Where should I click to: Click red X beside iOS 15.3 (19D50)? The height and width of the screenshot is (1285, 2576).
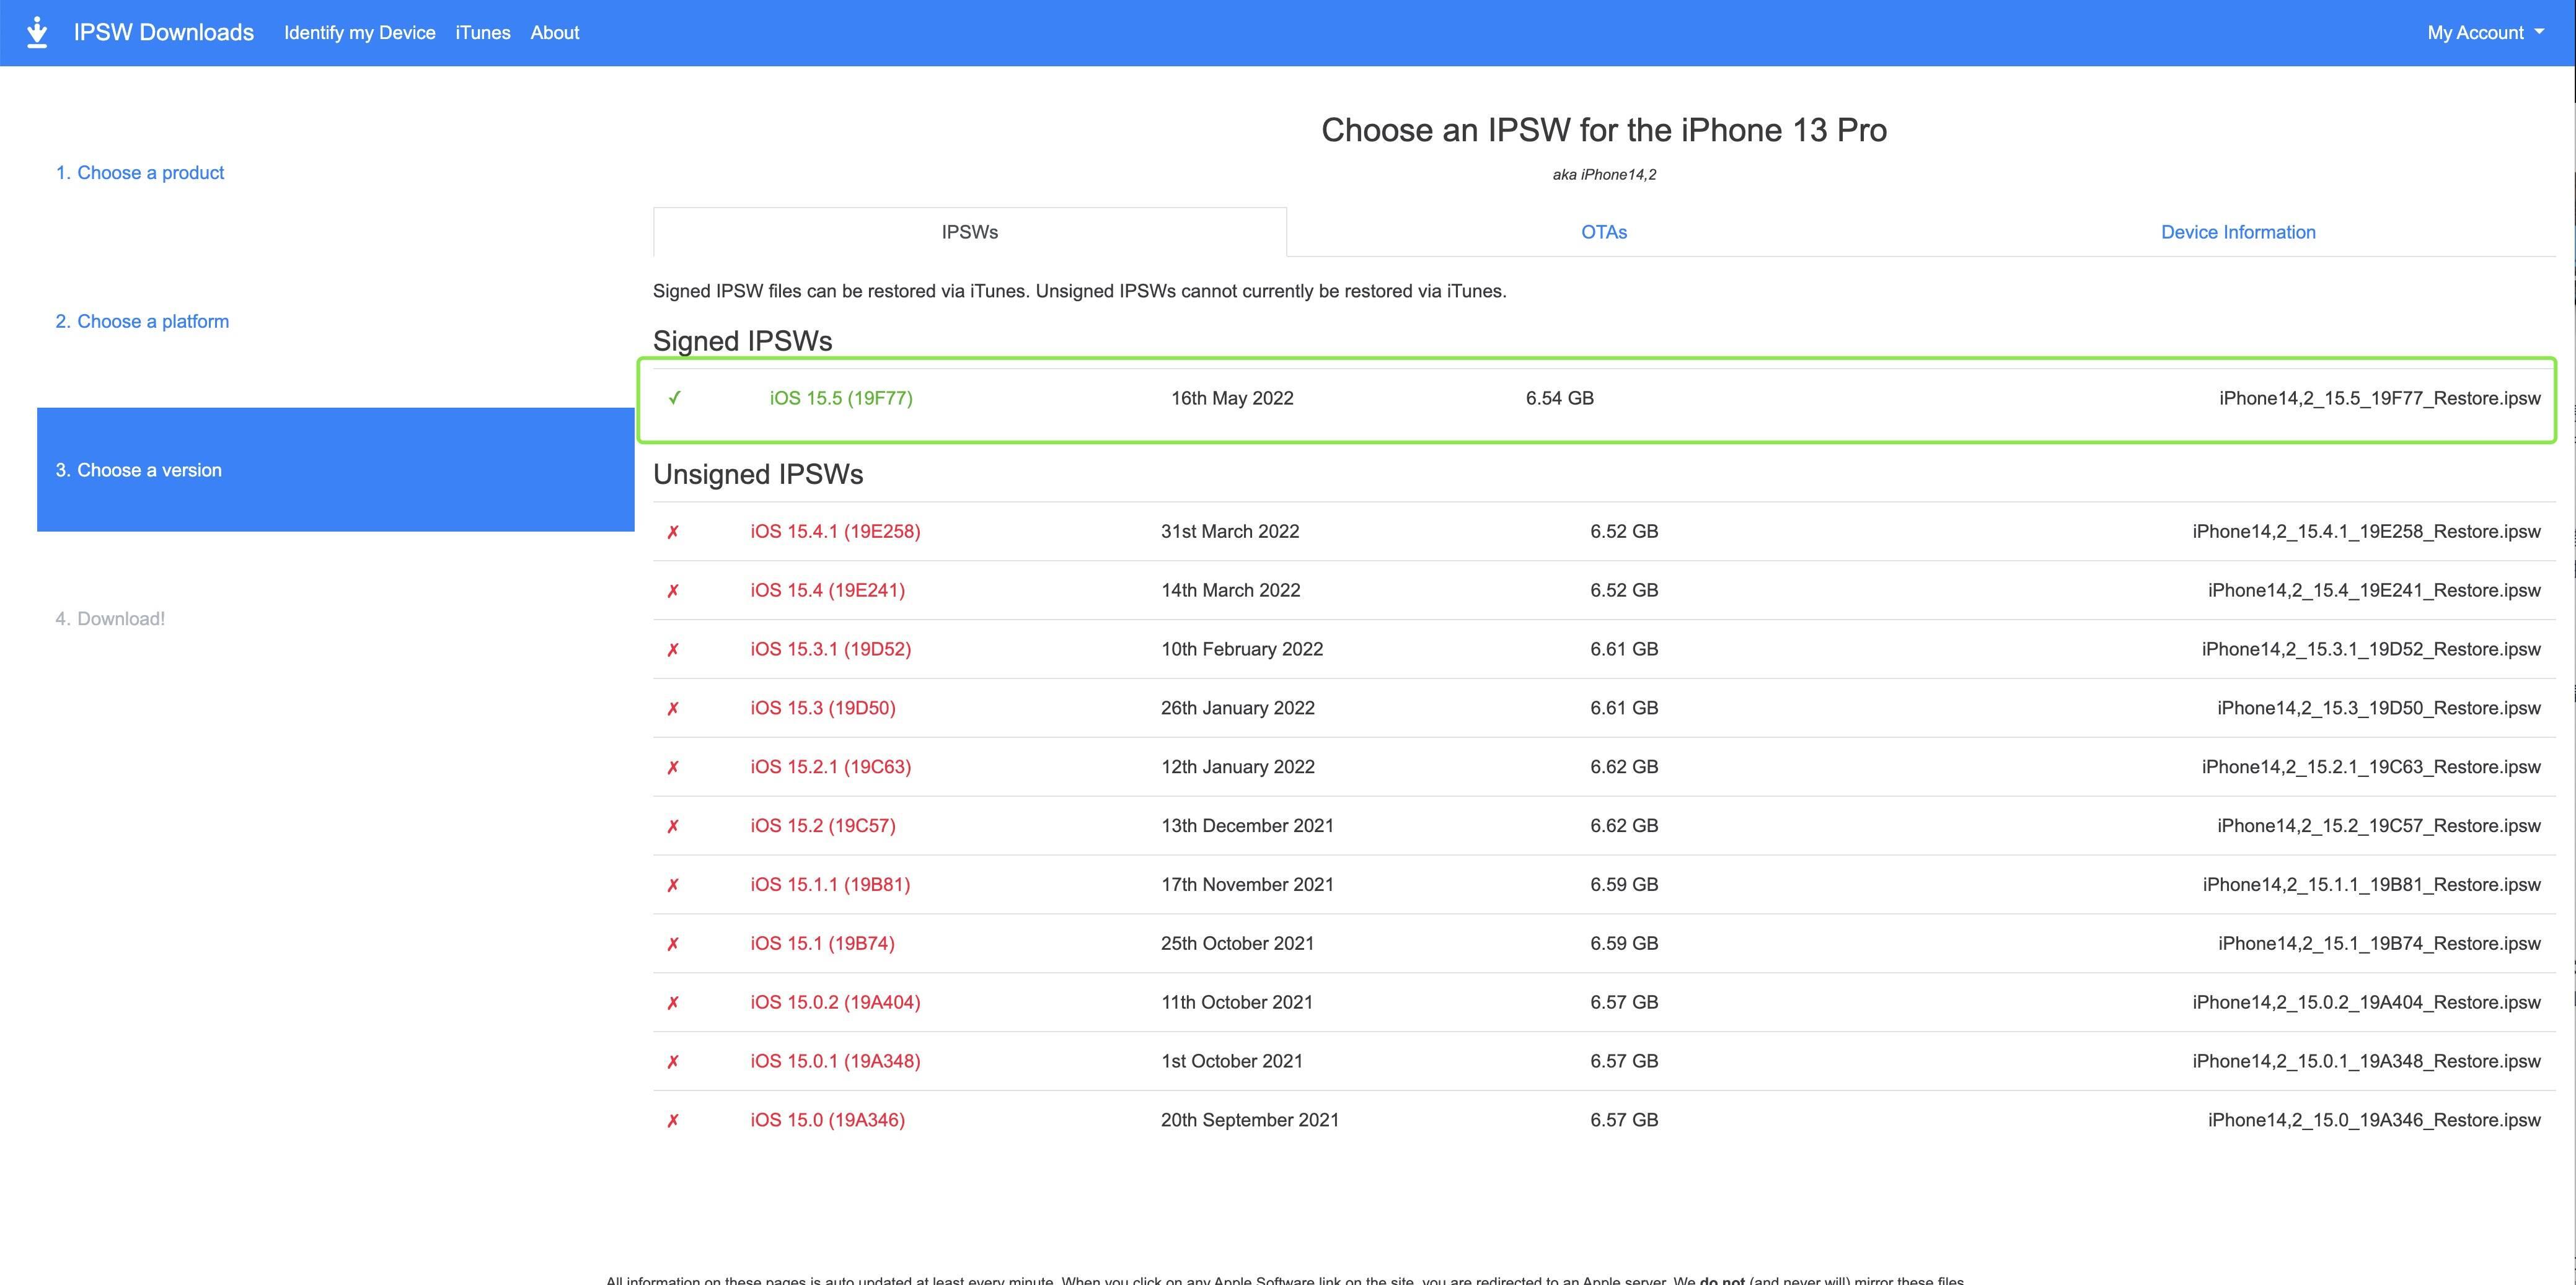(673, 708)
